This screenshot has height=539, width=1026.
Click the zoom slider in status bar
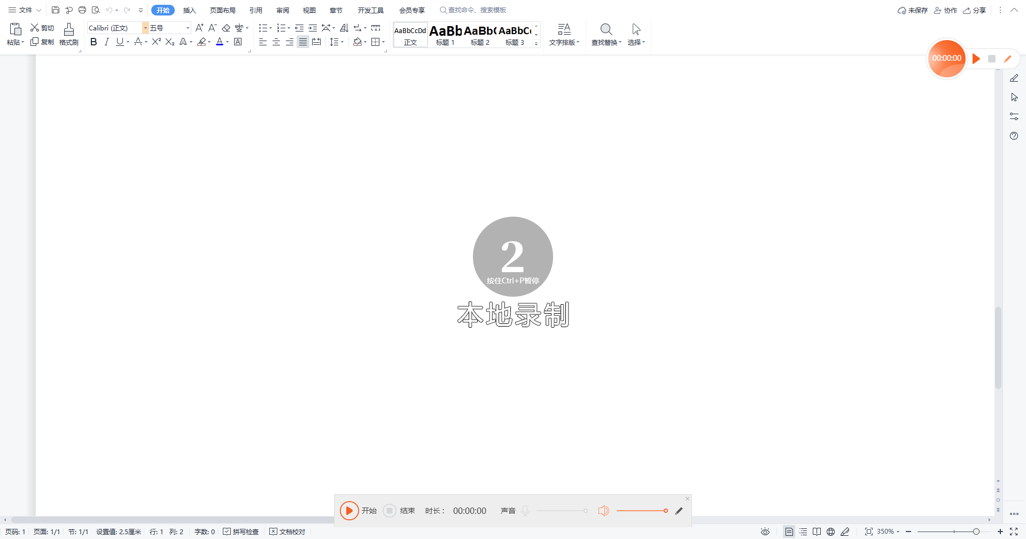coord(954,532)
